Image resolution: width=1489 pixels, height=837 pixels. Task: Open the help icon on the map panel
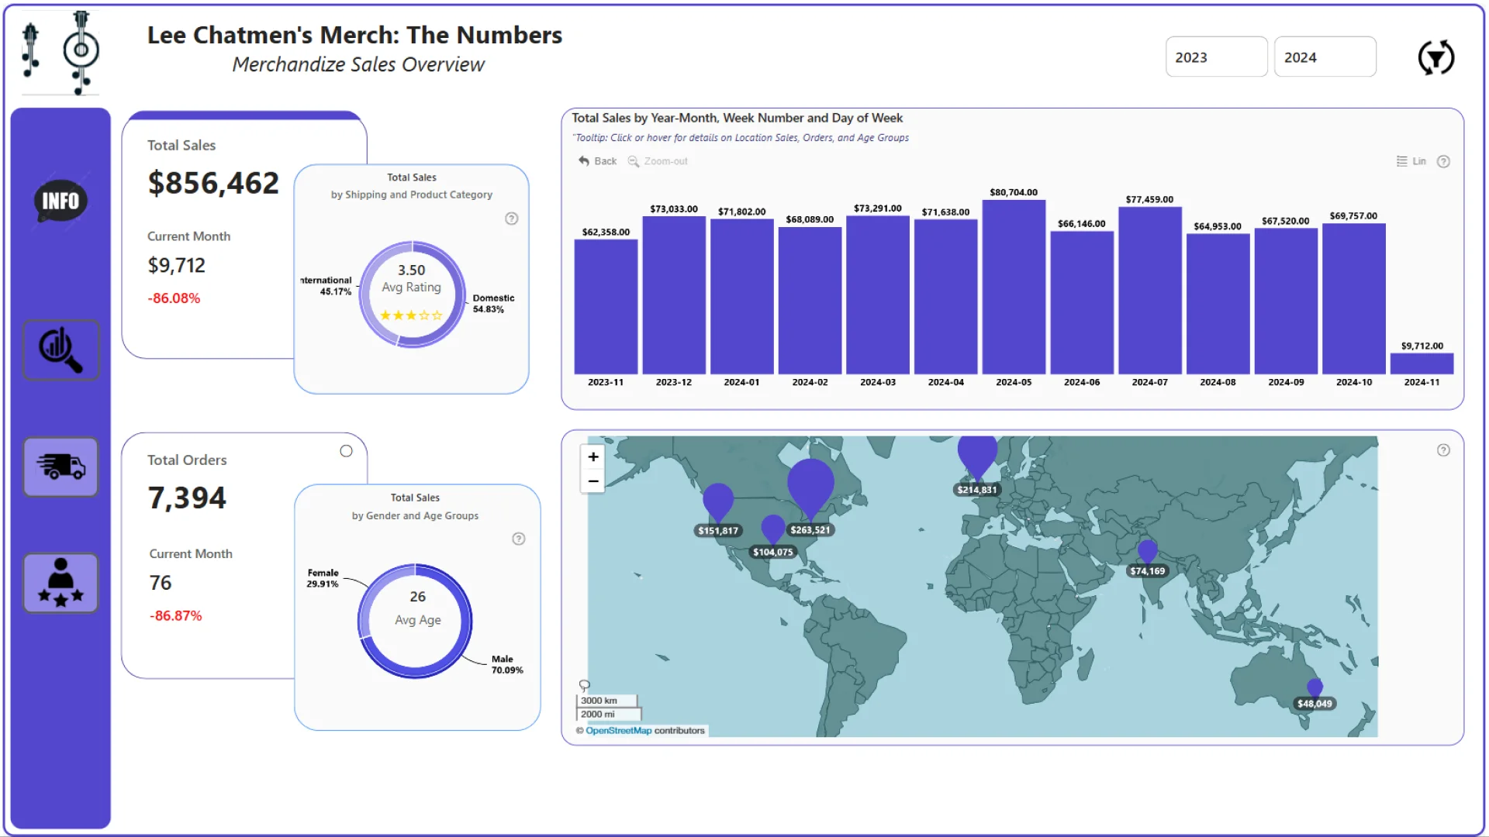click(x=1443, y=450)
